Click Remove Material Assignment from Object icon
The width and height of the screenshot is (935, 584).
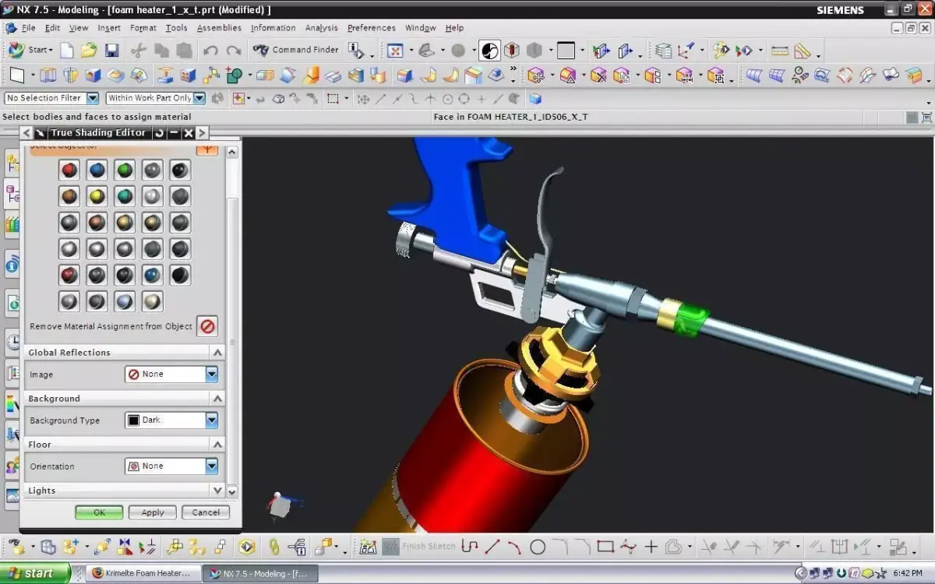[206, 326]
